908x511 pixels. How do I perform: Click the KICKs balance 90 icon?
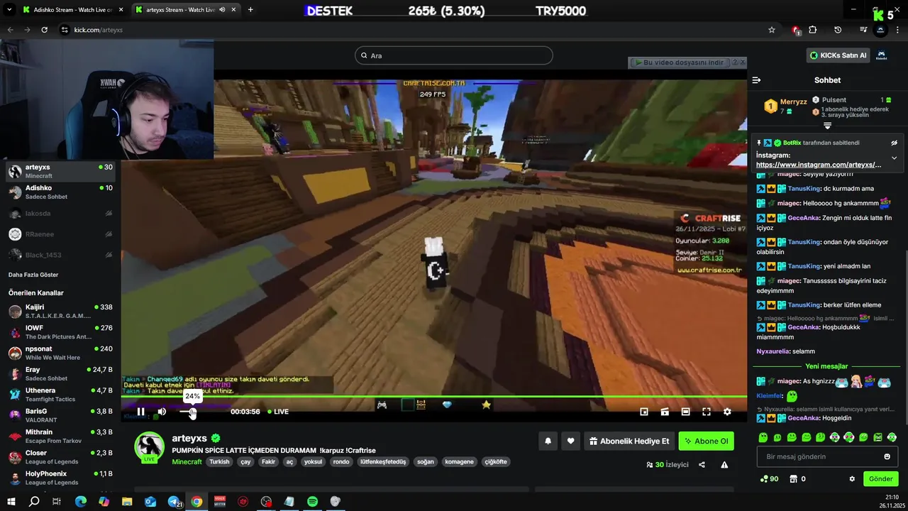click(769, 479)
